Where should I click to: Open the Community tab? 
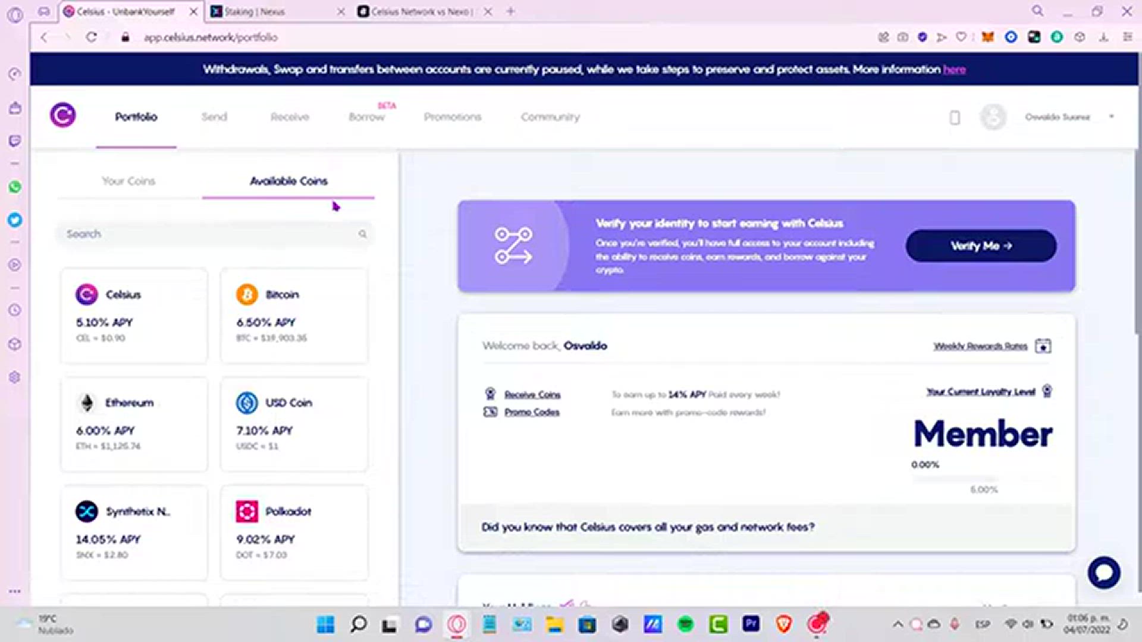point(550,117)
